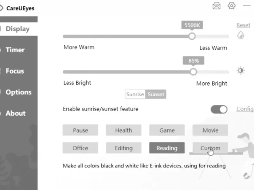Viewport: 254px width, 190px height.
Task: Switch to the Focus tab
Action: click(15, 71)
